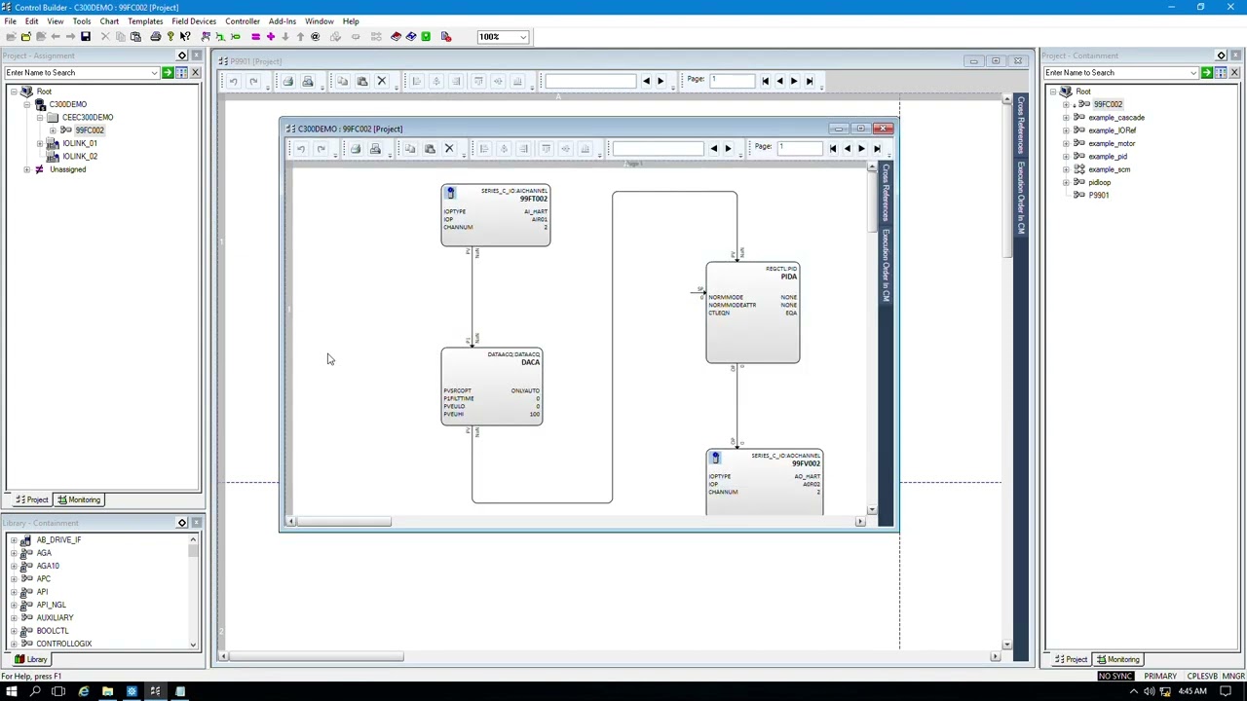Expand the AB_DRIVE_IF library node
This screenshot has height=701, width=1247.
coord(14,540)
